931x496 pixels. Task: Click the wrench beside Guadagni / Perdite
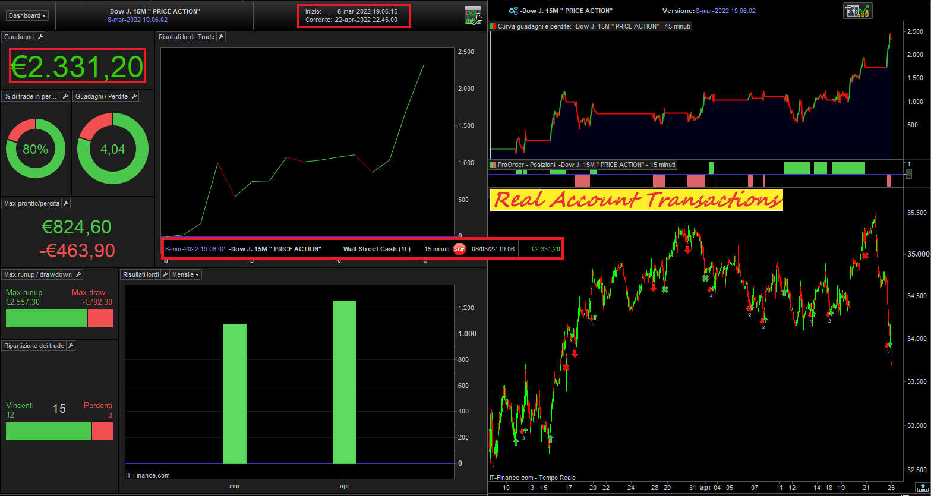[134, 96]
